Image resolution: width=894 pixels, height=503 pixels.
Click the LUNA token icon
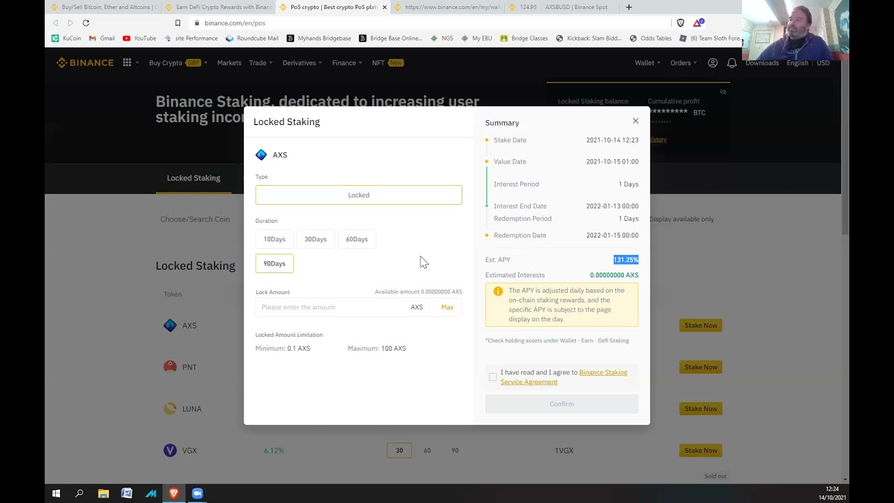[x=170, y=409]
